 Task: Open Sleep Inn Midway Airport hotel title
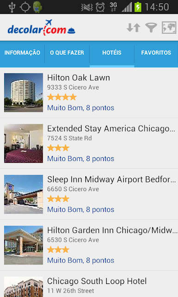[111, 180]
